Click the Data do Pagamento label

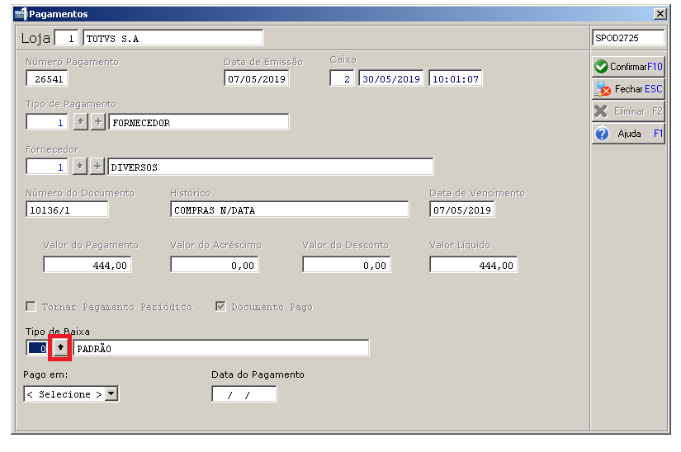(258, 374)
